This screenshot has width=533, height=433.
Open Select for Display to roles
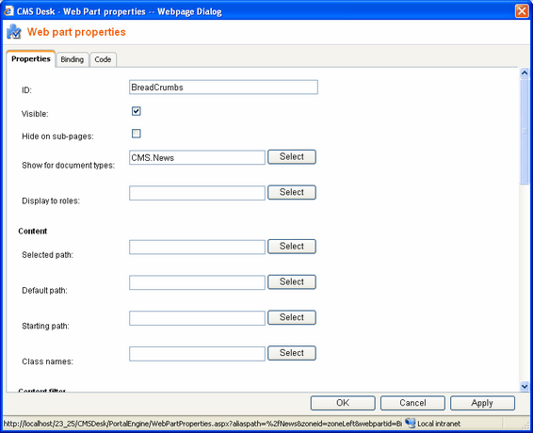pos(292,192)
